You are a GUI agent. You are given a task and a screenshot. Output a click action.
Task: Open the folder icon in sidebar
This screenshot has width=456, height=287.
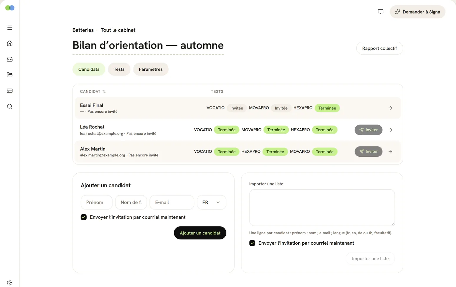(x=10, y=75)
